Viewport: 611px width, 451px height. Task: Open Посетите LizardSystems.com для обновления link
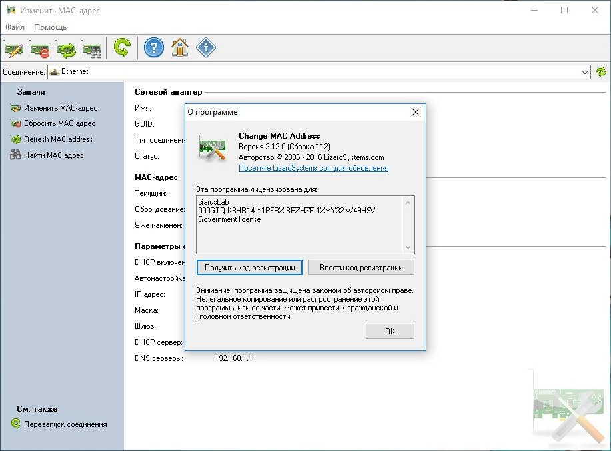(x=313, y=168)
